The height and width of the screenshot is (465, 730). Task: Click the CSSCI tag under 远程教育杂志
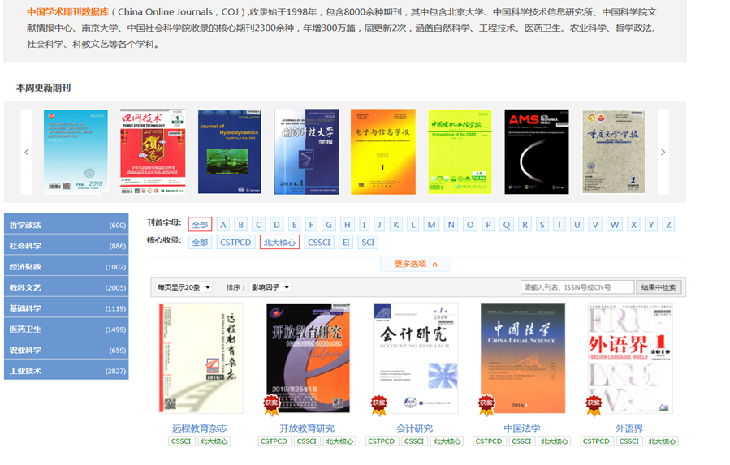pyautogui.click(x=181, y=441)
